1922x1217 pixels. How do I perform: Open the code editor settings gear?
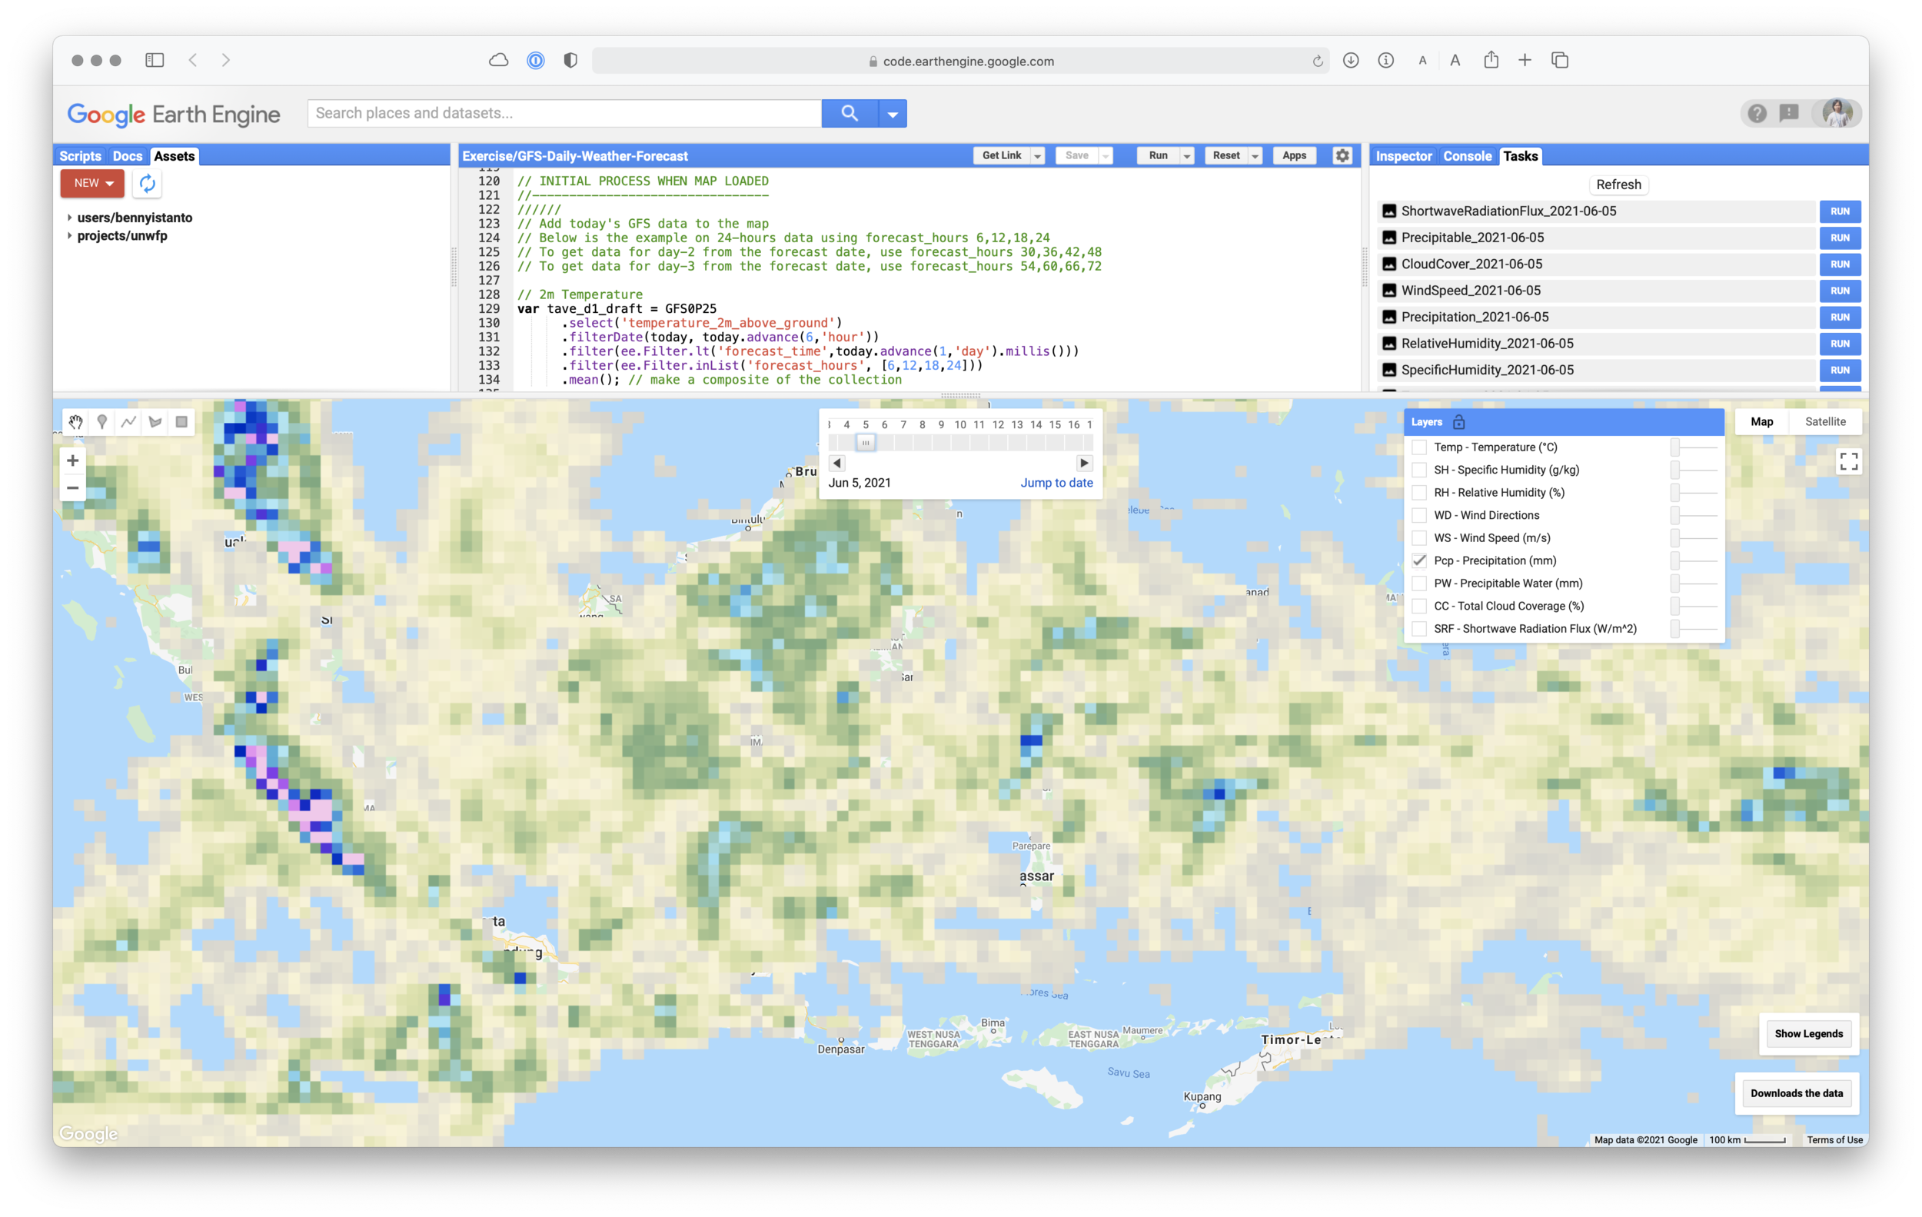coord(1342,155)
